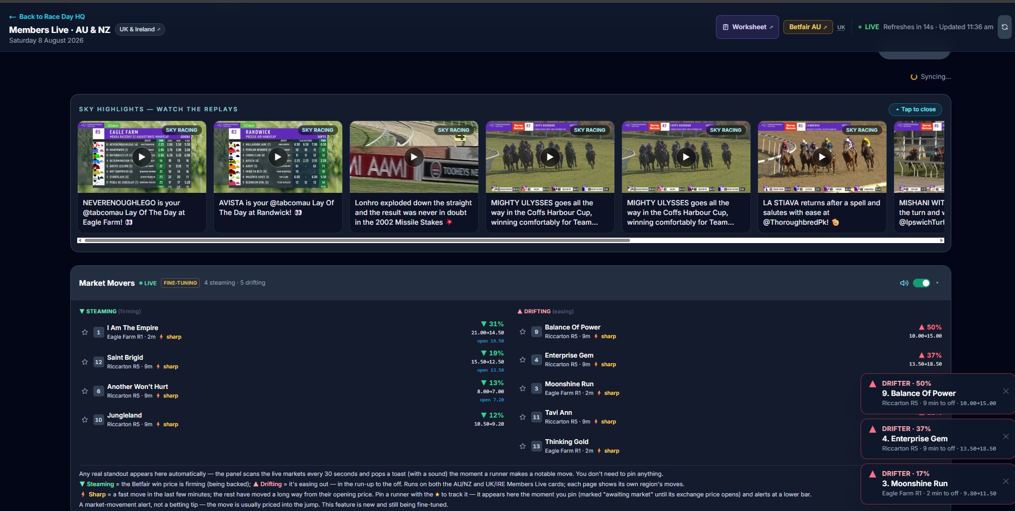
Task: Open the MISHANI replay caption
Action: click(922, 212)
